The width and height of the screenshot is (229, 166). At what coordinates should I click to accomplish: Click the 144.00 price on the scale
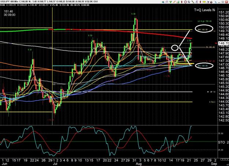(x=224, y=102)
